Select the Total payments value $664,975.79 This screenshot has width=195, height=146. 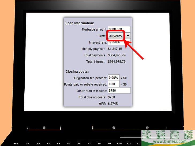tap(117, 55)
